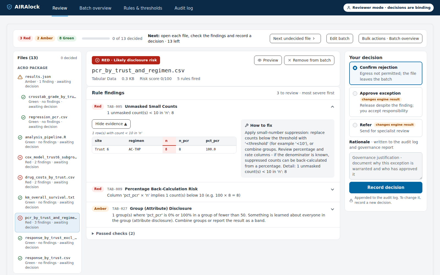The width and height of the screenshot is (440, 275).
Task: Click the Edit batch button
Action: click(340, 38)
